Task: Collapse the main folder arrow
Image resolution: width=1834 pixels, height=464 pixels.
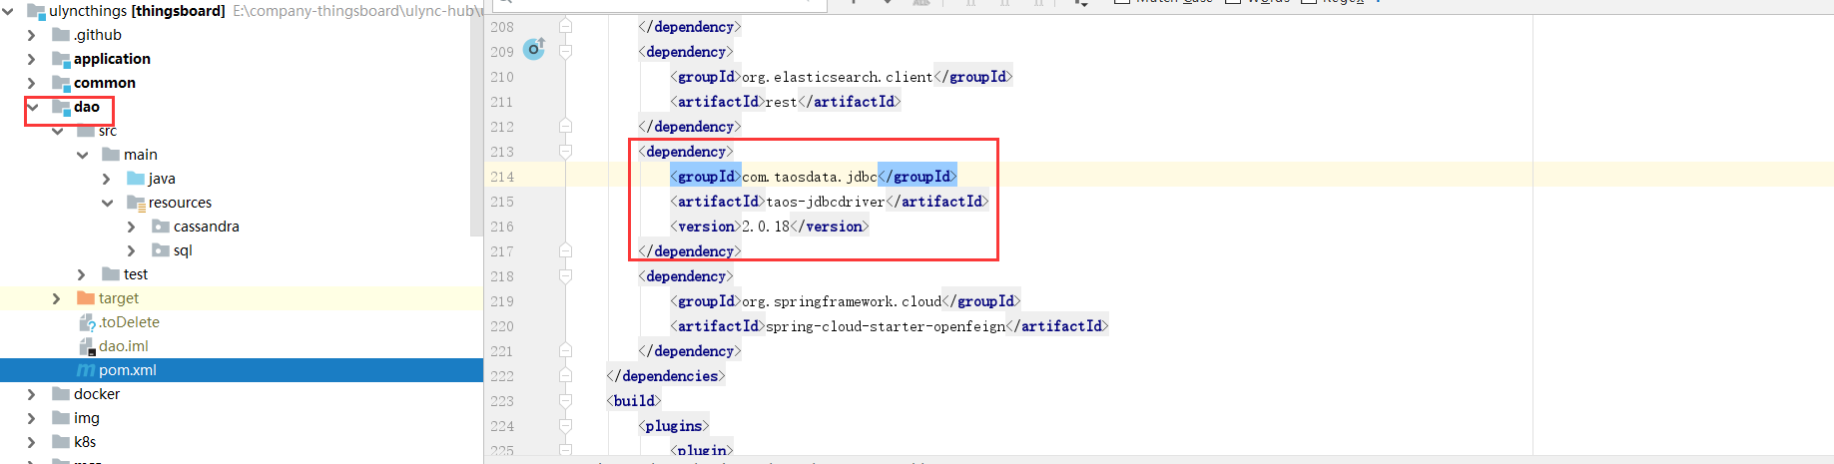Action: point(82,155)
